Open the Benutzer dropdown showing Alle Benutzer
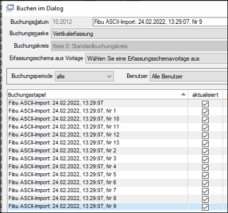The height and width of the screenshot is (213, 228). point(189,76)
